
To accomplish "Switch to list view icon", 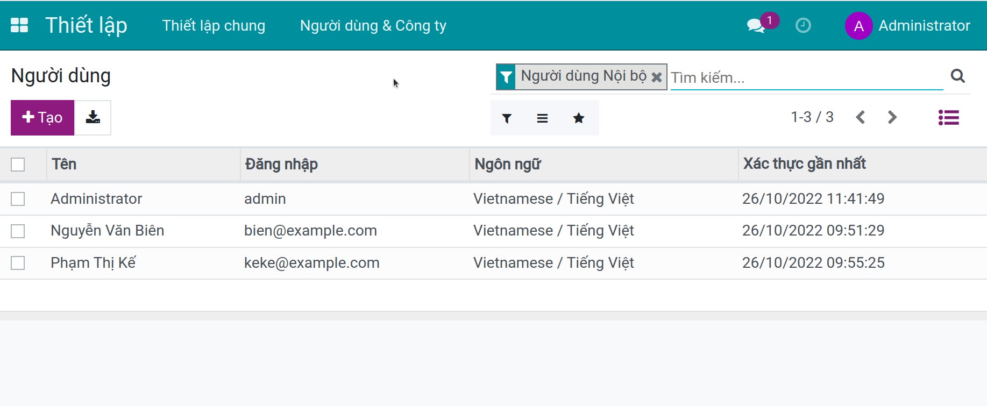I will point(949,117).
